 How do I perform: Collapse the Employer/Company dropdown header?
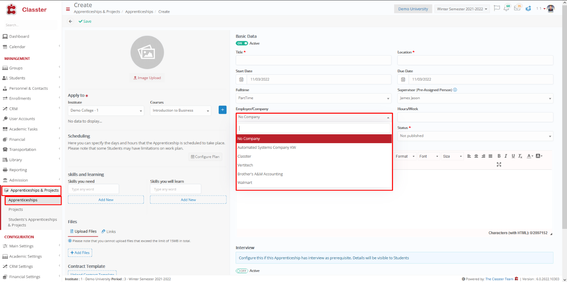point(314,117)
